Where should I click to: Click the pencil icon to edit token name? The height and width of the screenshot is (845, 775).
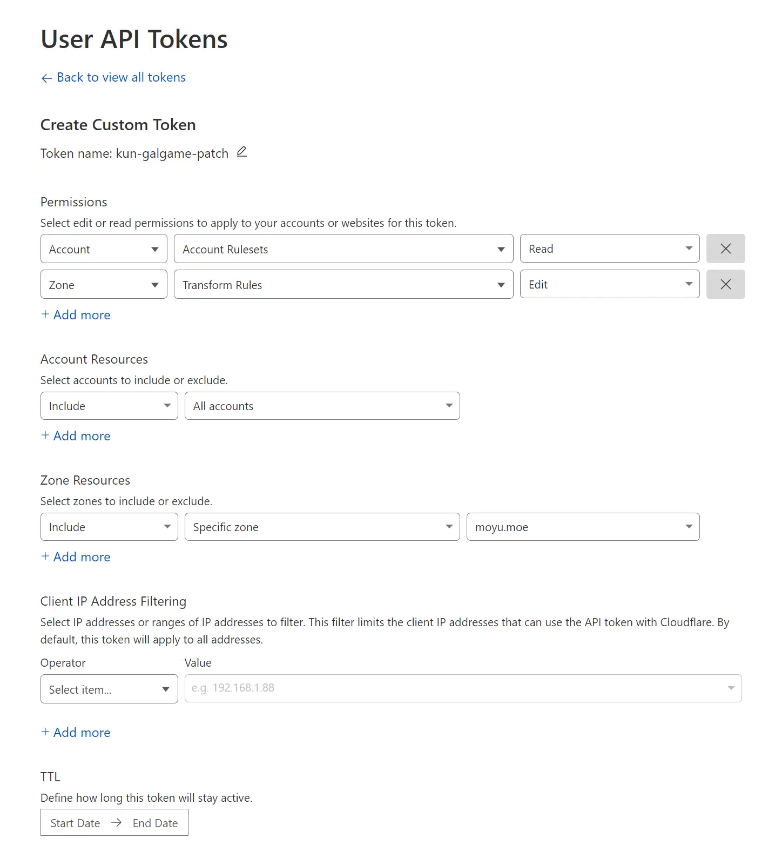(242, 152)
